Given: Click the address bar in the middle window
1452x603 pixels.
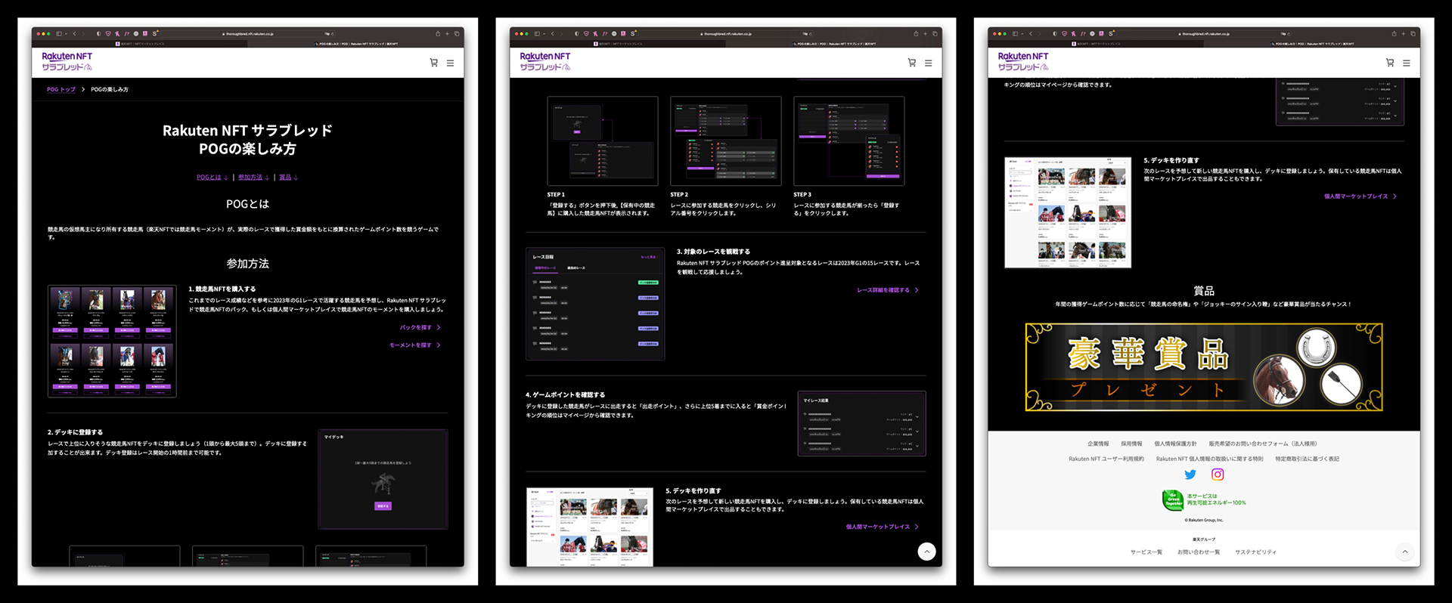Looking at the screenshot, I should point(726,34).
